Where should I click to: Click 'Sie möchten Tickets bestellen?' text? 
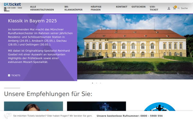[30, 116]
